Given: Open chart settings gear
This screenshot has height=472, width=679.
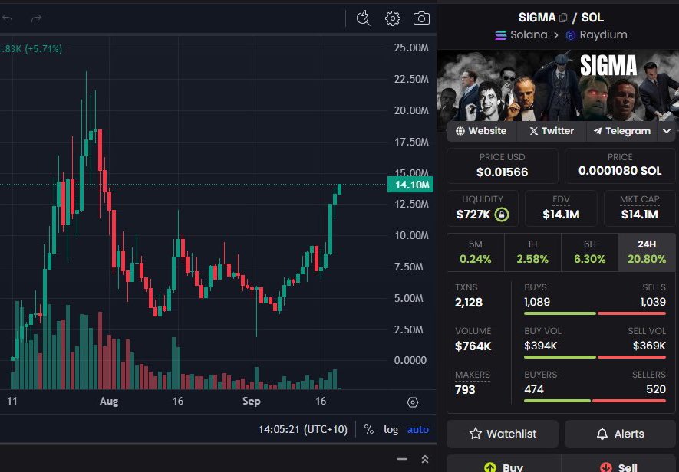Looking at the screenshot, I should click(x=393, y=18).
